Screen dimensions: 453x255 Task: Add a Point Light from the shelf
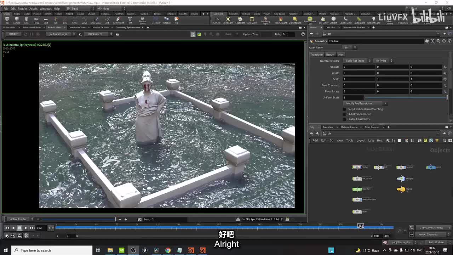tap(228, 20)
